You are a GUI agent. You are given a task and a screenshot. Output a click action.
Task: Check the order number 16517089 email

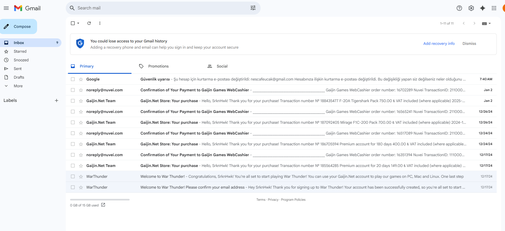73,133
